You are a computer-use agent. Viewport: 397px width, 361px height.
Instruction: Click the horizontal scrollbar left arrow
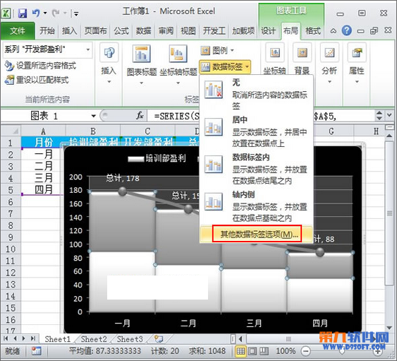(x=241, y=338)
